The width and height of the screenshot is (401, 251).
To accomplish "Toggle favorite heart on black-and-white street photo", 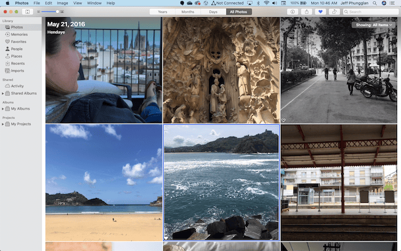I will click(x=284, y=120).
